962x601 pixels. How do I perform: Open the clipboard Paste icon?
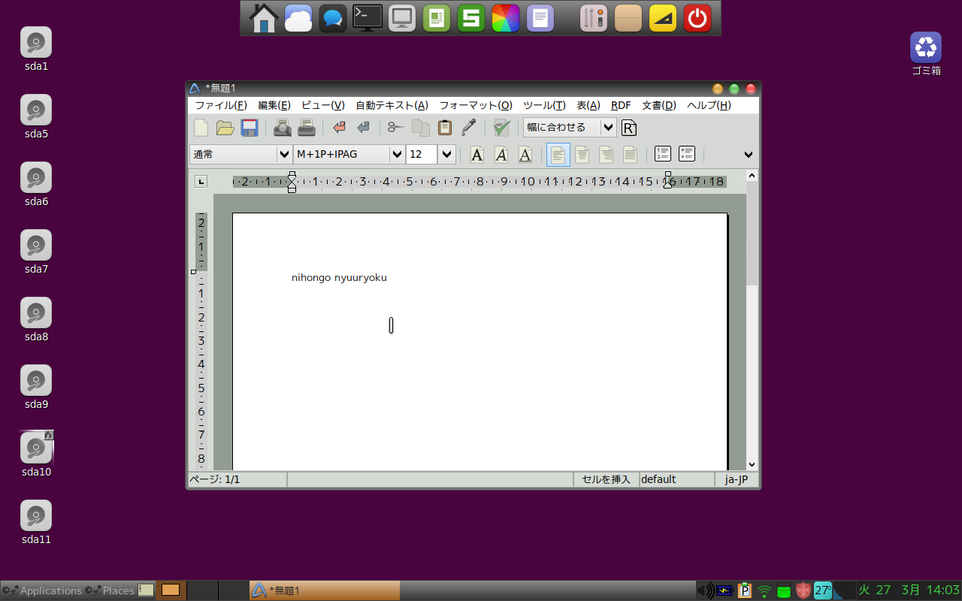[x=444, y=127]
